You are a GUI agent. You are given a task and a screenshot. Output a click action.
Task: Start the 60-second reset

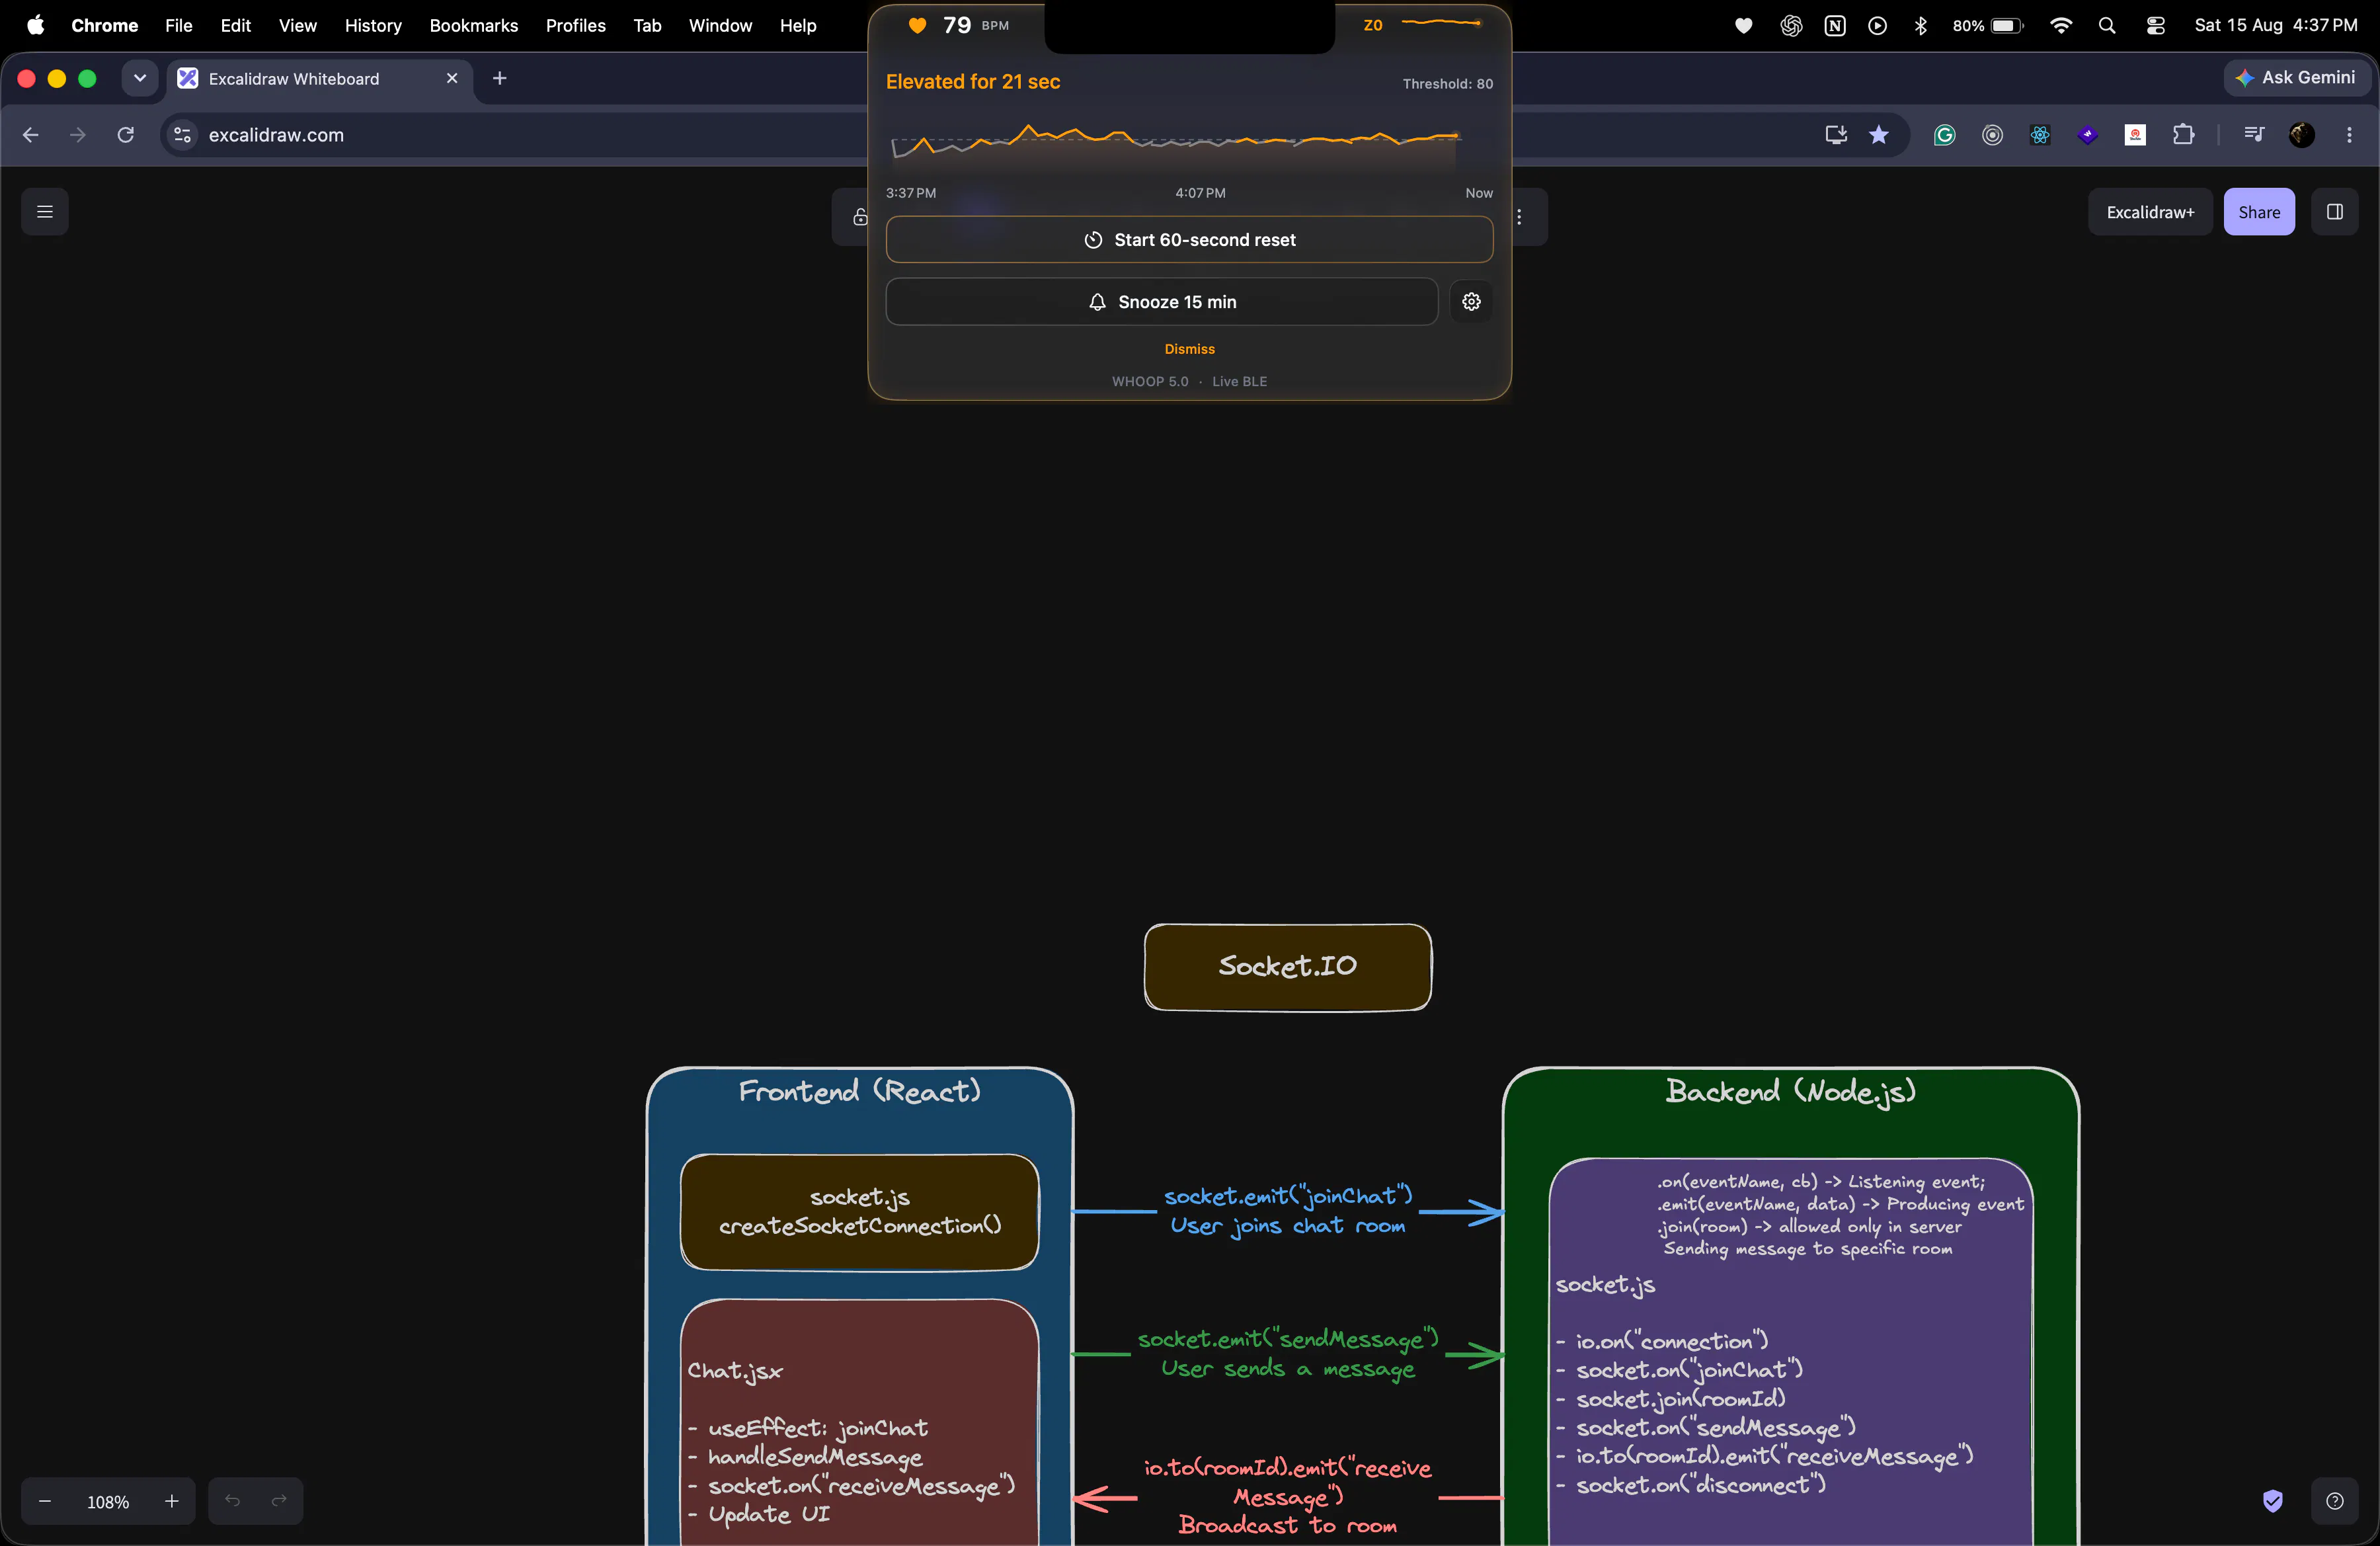coord(1189,240)
